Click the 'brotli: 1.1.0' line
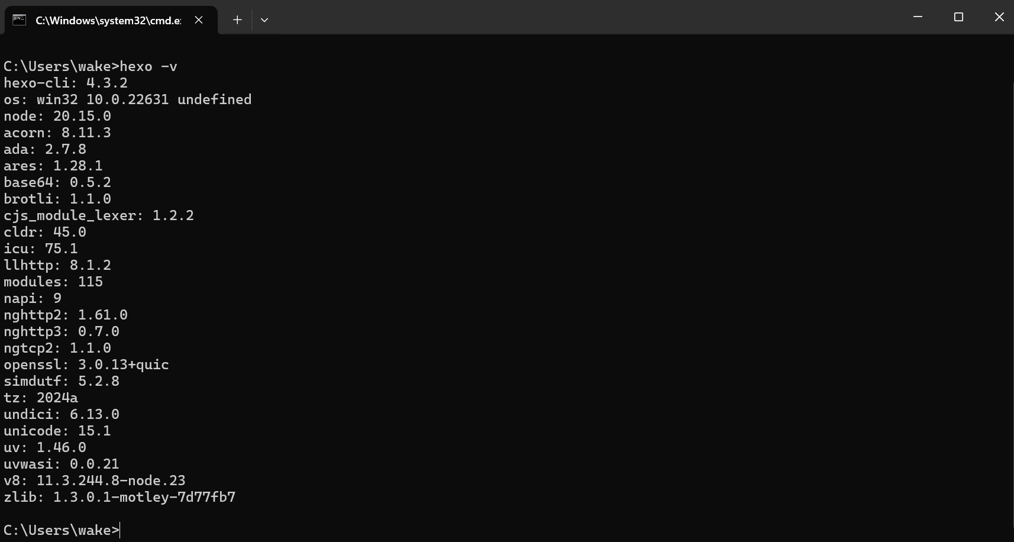Image resolution: width=1014 pixels, height=542 pixels. (57, 199)
